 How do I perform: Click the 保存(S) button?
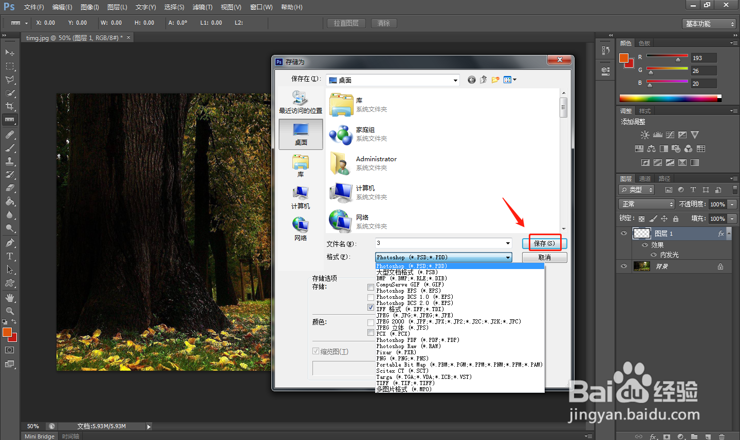tap(545, 243)
